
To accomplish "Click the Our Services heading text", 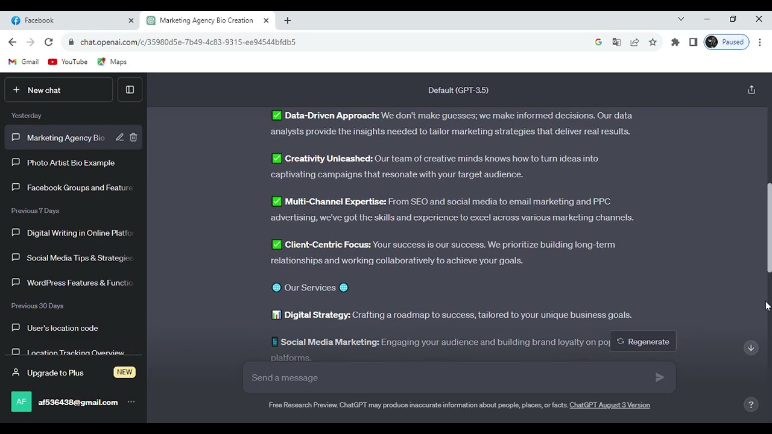I will (310, 288).
